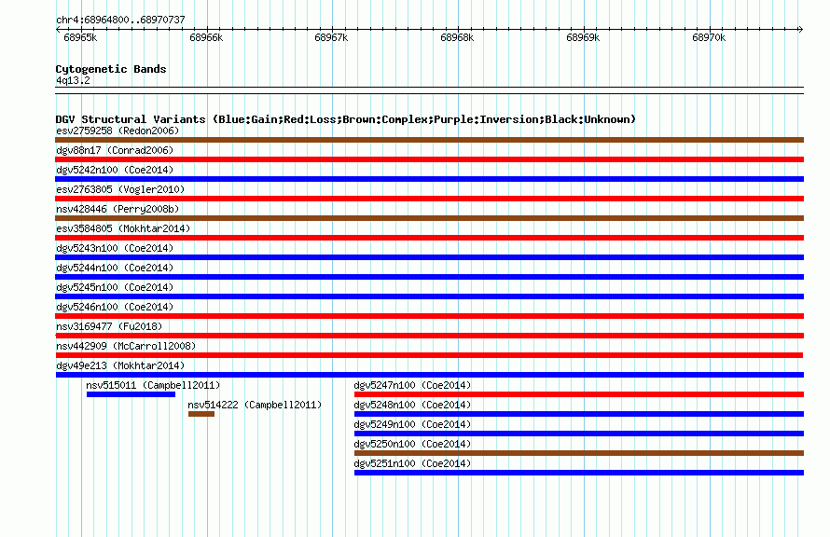
Task: Click the nsv3169477 (Fu2018) red loss bar
Action: 429,336
